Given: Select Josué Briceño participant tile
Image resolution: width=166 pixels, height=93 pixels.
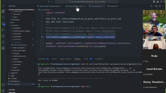Looking at the screenshot, I should coord(154,69).
